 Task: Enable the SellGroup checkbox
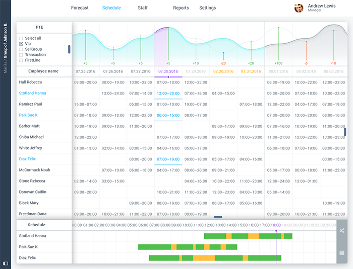tap(21, 49)
